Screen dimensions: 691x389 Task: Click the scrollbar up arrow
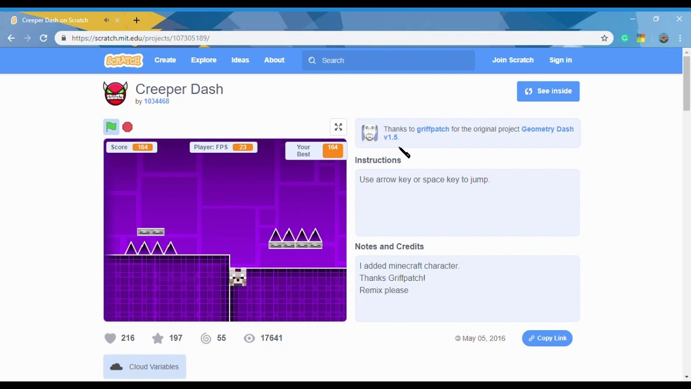click(686, 52)
